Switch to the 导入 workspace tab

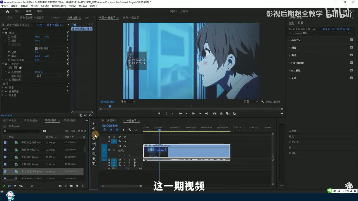click(18, 11)
